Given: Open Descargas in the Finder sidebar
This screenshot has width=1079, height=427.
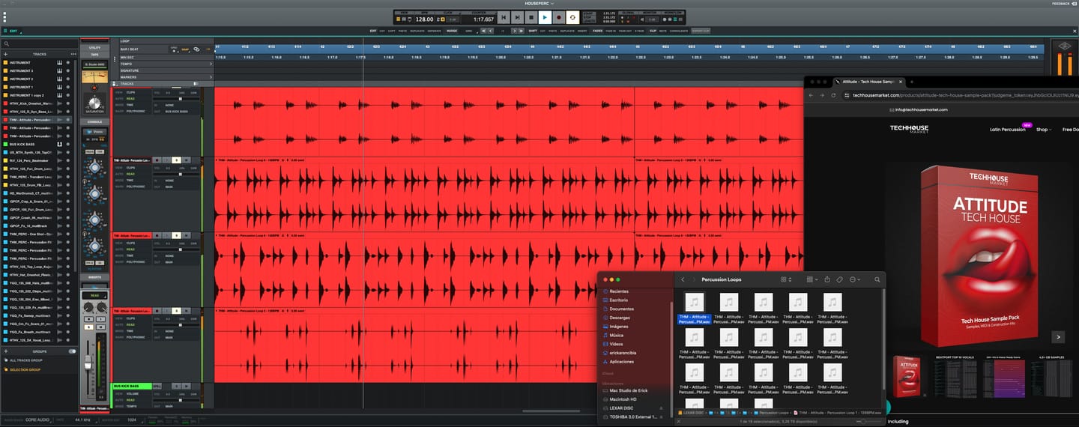Looking at the screenshot, I should [x=620, y=318].
